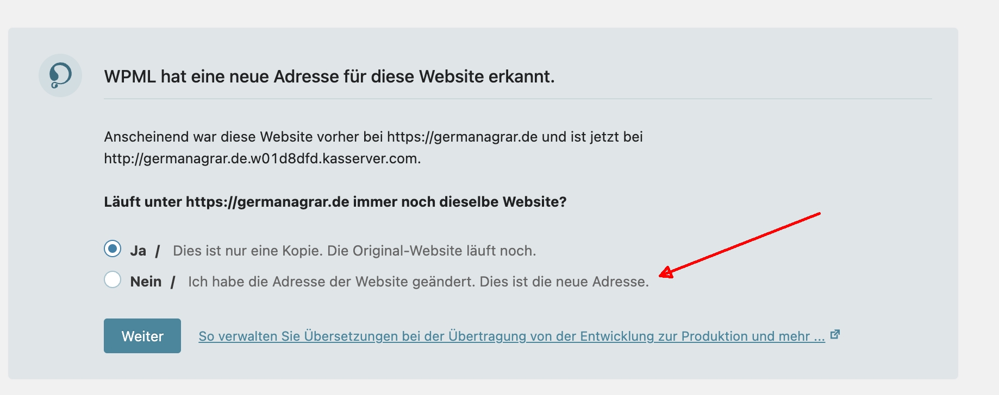Click the 'Nein' label text
Image resolution: width=999 pixels, height=395 pixels.
146,282
